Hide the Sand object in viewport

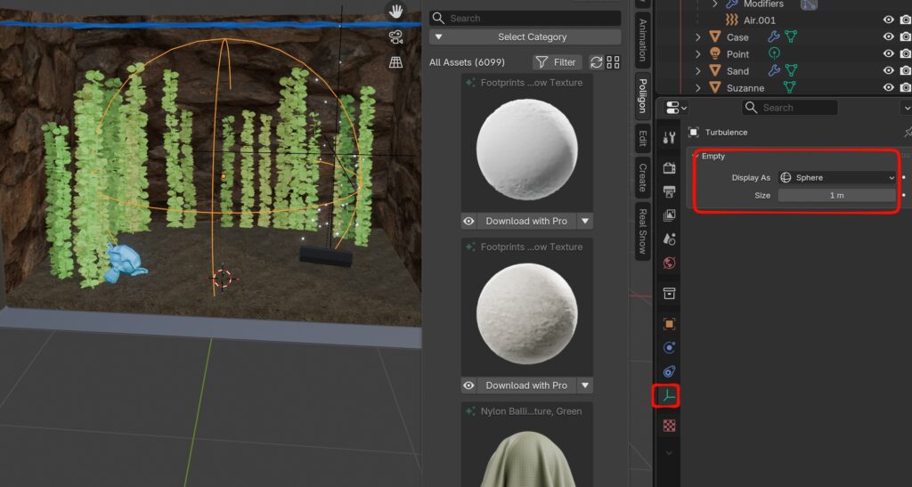(888, 70)
